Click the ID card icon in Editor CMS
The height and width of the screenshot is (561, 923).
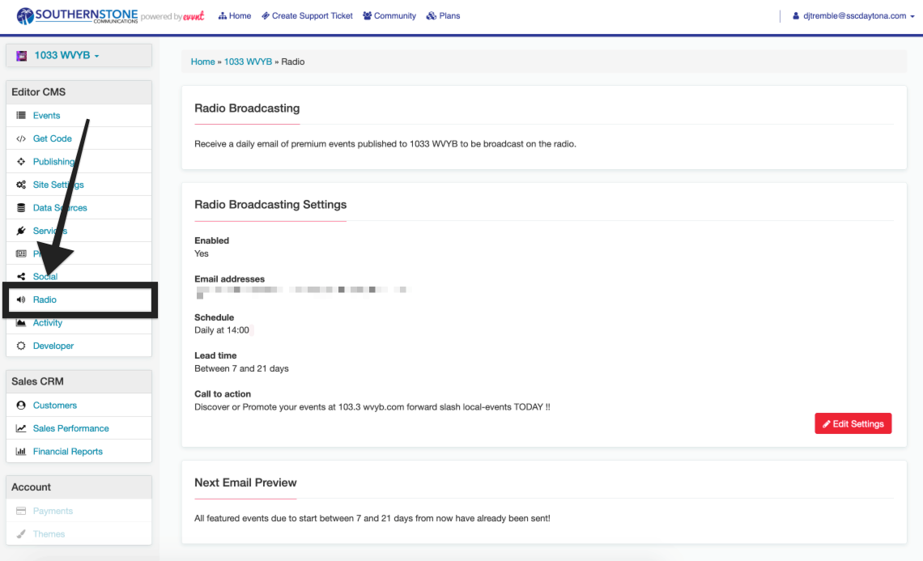click(x=21, y=253)
